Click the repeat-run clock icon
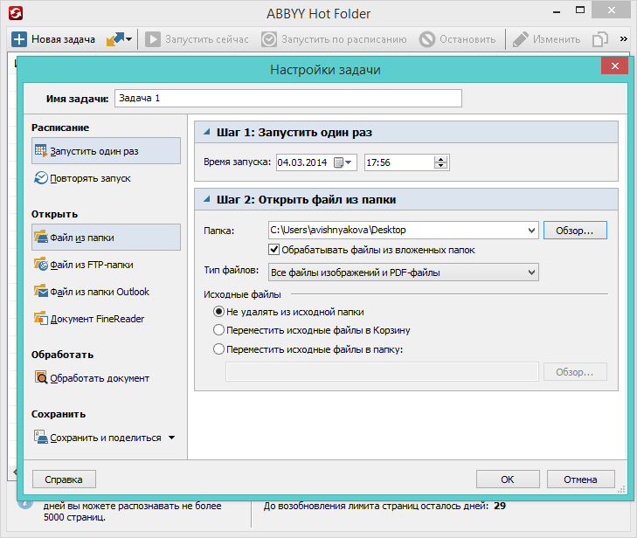 point(40,178)
